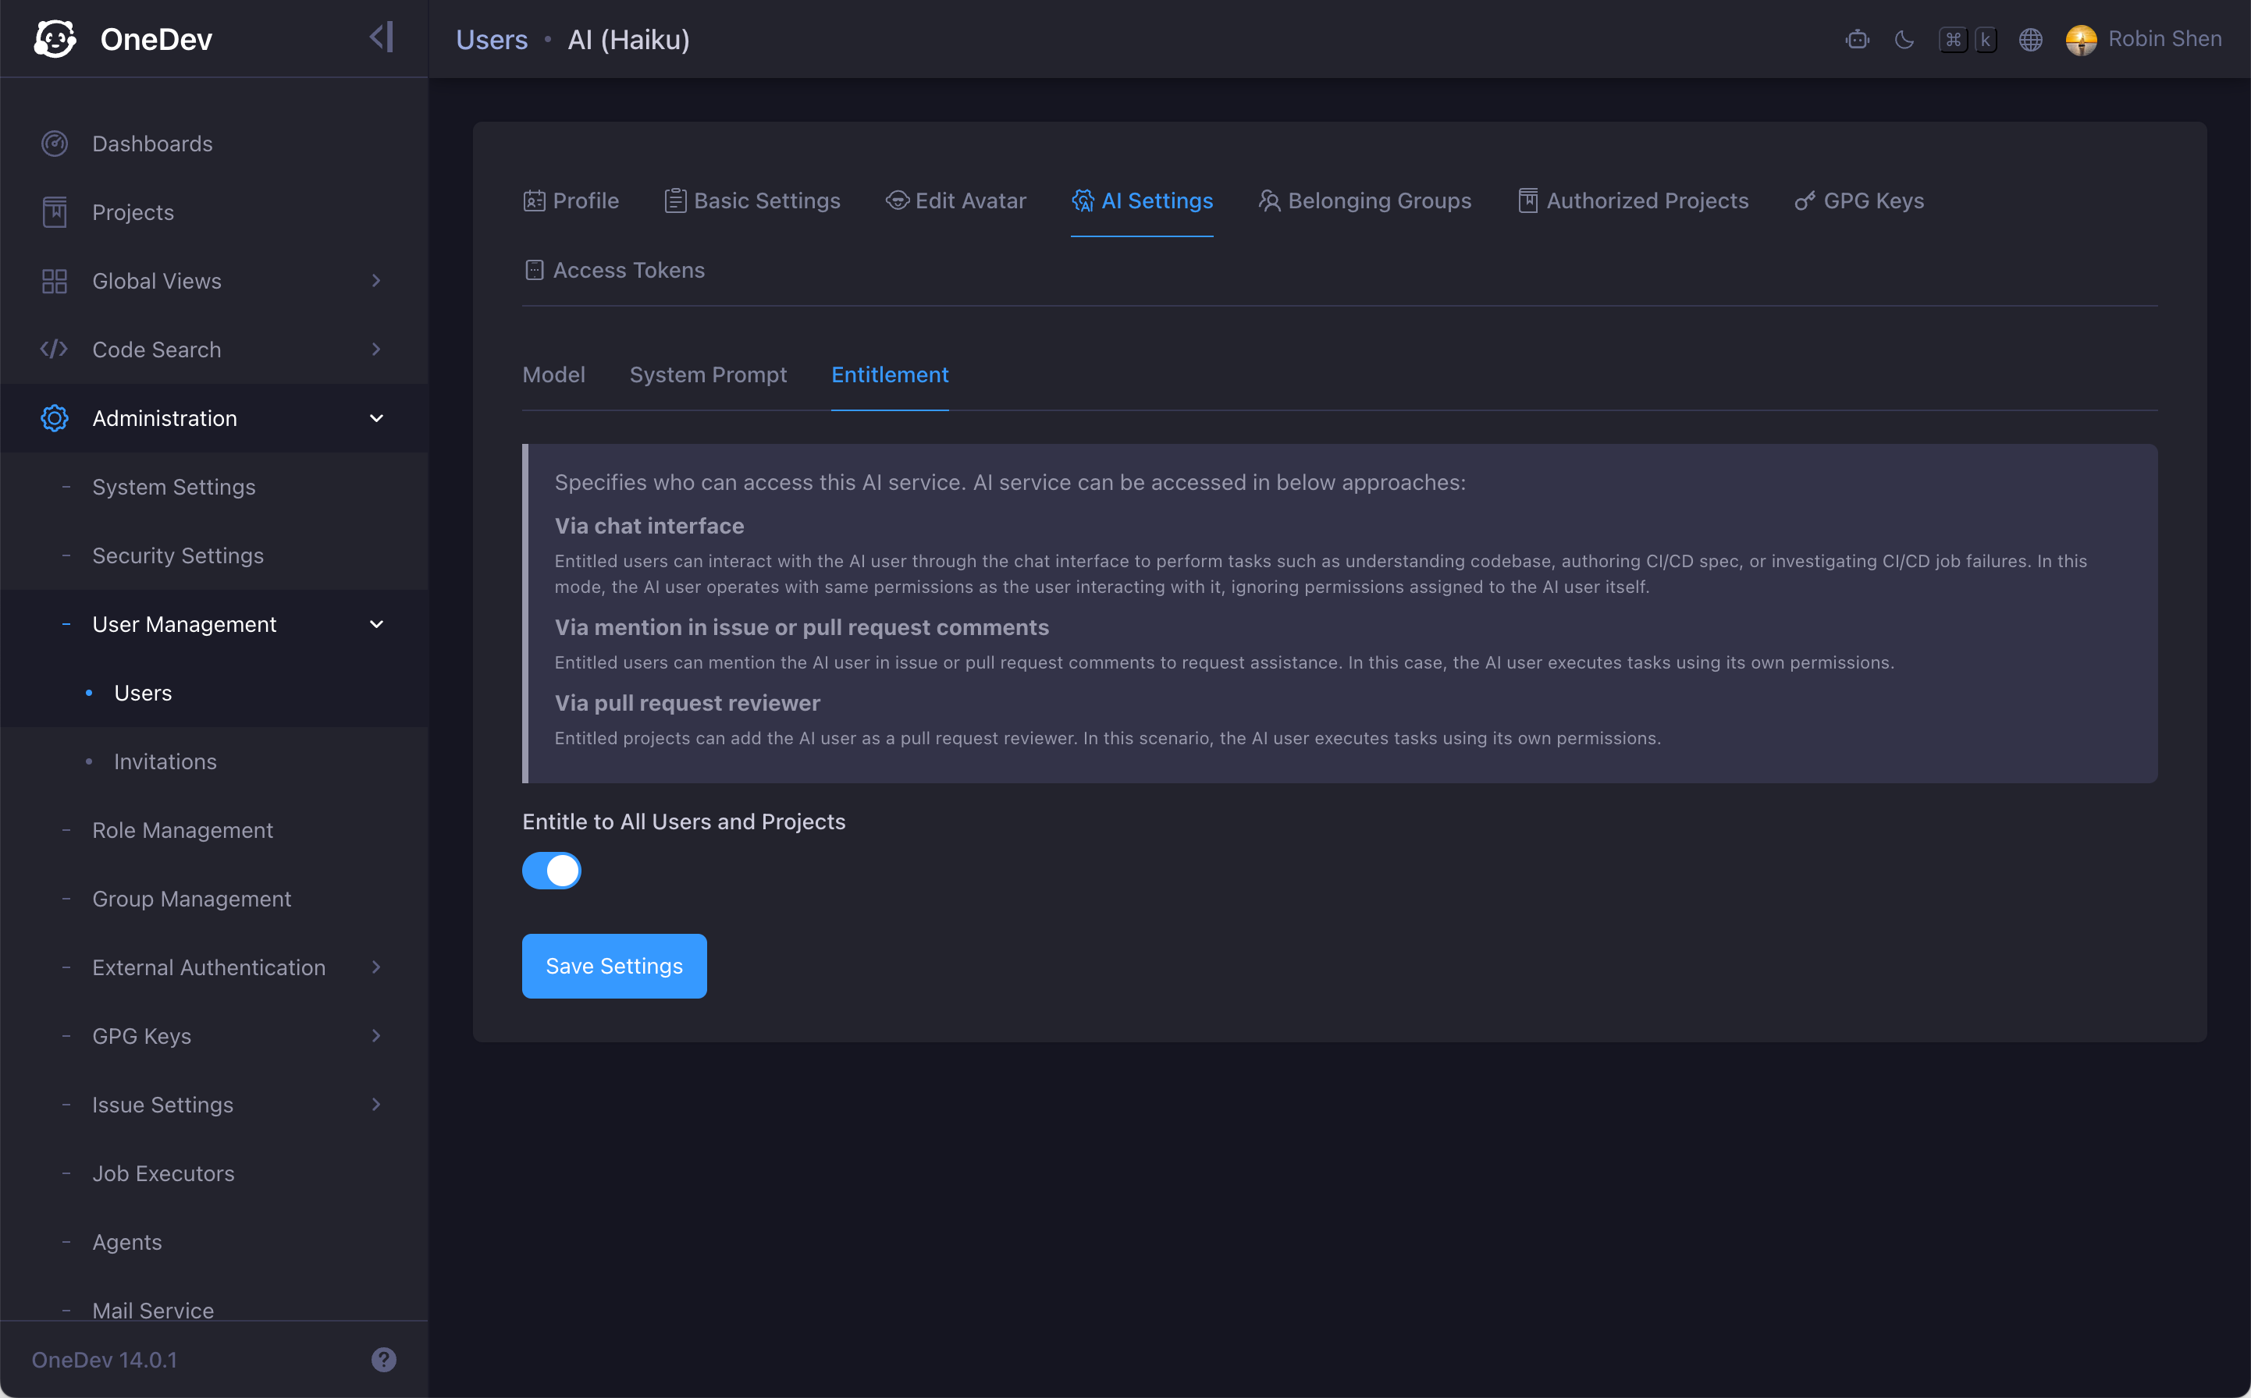
Task: Click the Robin Shen avatar
Action: pos(2081,39)
